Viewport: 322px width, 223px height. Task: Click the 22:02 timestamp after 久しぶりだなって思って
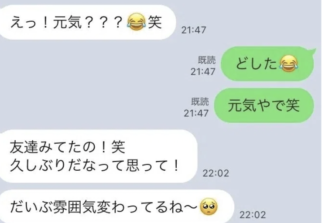click(x=216, y=173)
